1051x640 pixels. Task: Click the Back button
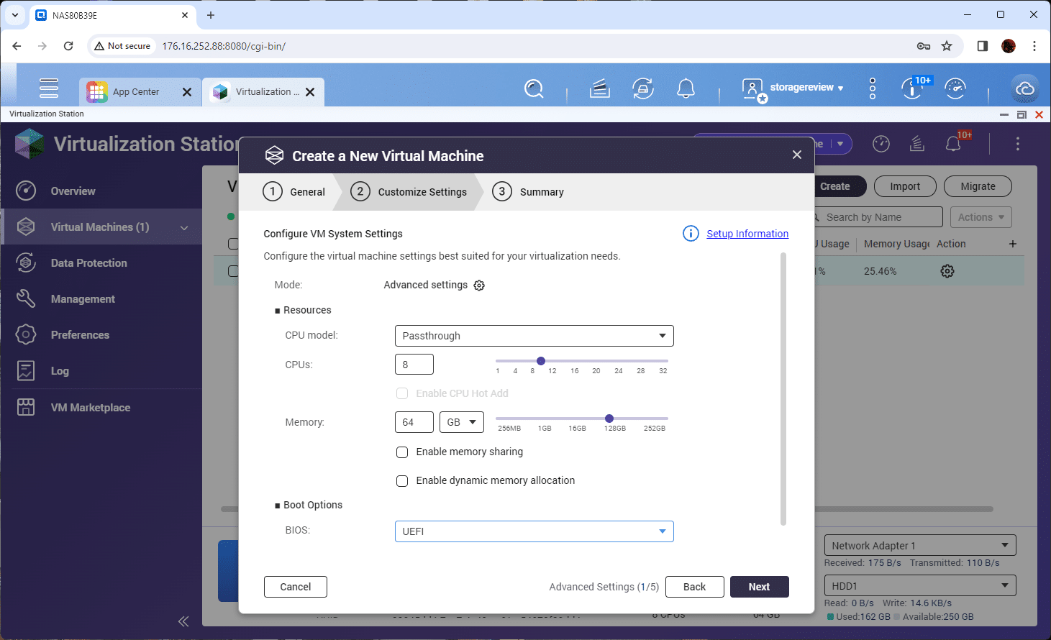(x=694, y=587)
